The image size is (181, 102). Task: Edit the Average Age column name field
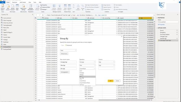click(68, 62)
